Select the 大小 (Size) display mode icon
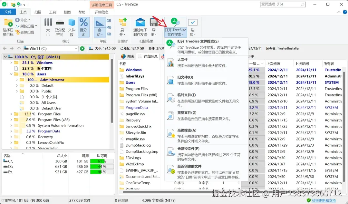 (48, 26)
